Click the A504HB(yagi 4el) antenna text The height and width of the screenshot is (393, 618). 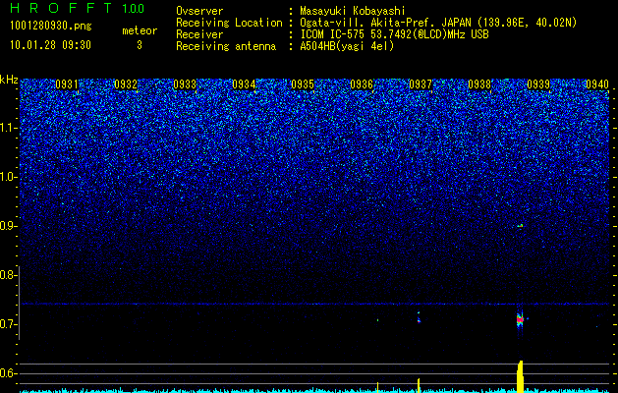pos(347,46)
